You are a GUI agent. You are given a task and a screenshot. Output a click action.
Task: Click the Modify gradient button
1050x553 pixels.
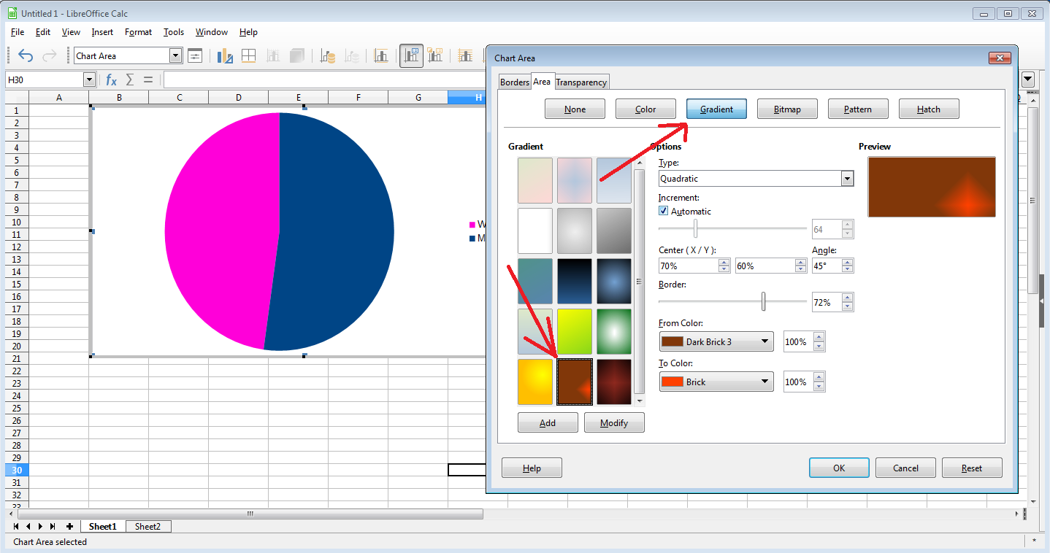(x=614, y=422)
